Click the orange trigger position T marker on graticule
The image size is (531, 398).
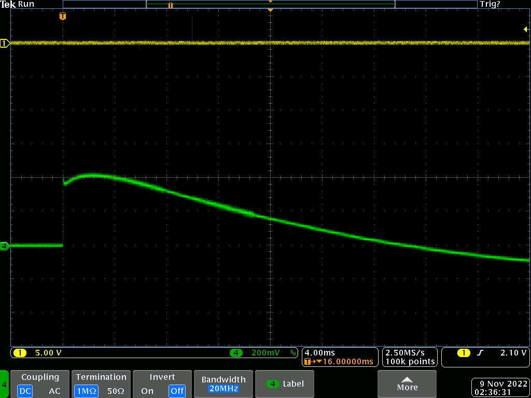click(63, 17)
